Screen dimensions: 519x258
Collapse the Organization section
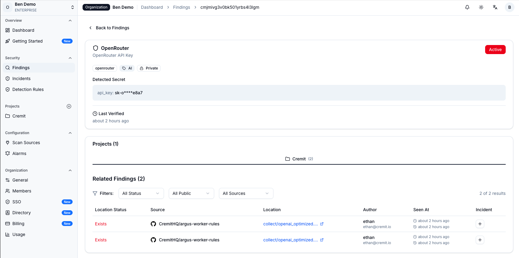[x=70, y=170]
